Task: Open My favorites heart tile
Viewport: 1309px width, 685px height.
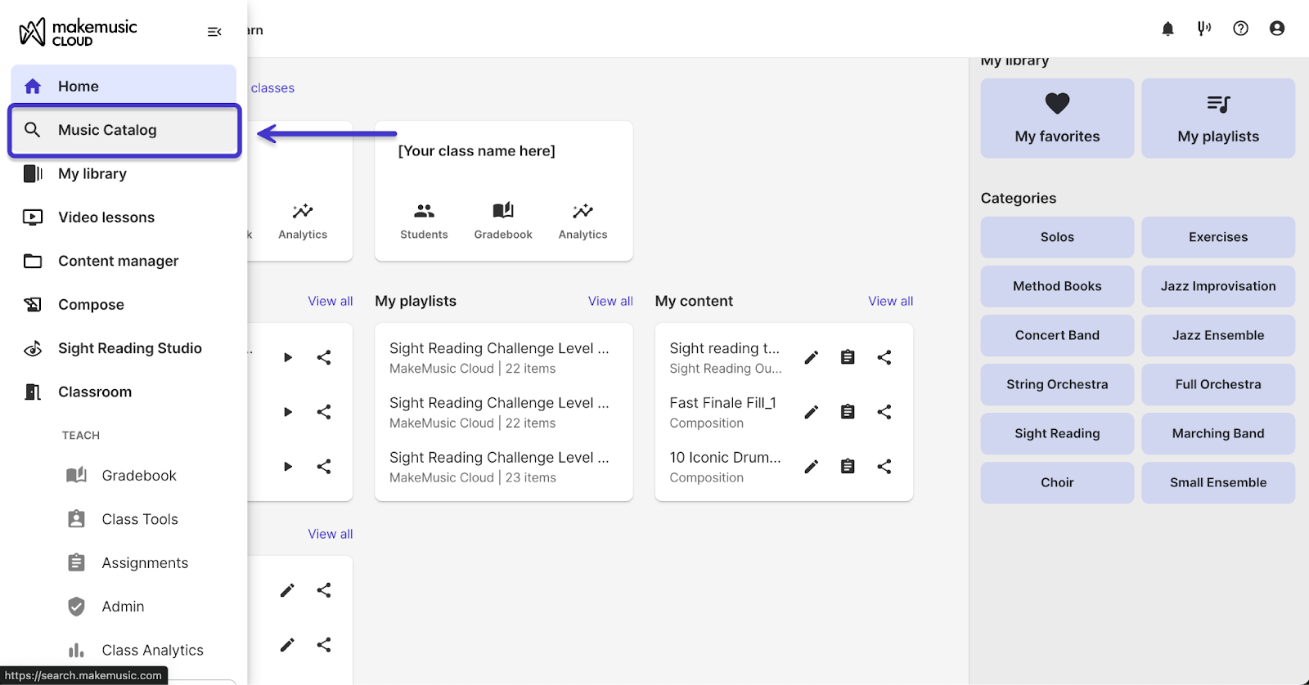Action: (x=1057, y=118)
